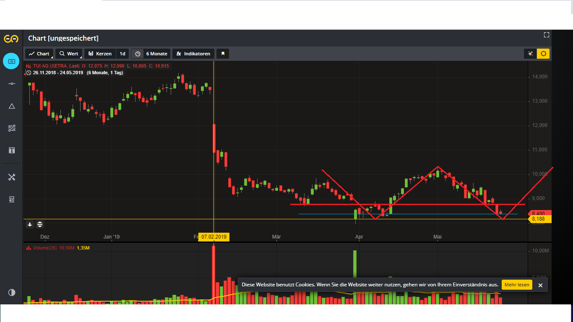
Task: Click the Volume(28) indicator label
Action: click(x=45, y=248)
